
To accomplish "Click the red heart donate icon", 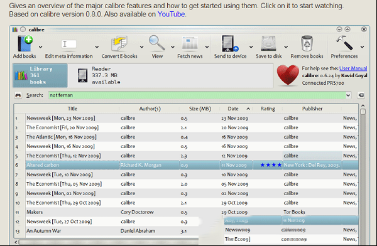I will pyautogui.click(x=288, y=75).
